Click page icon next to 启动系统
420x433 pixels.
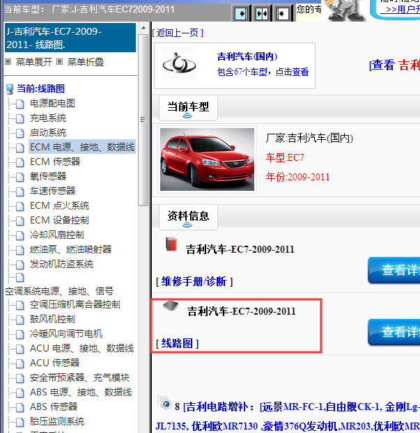pos(20,133)
